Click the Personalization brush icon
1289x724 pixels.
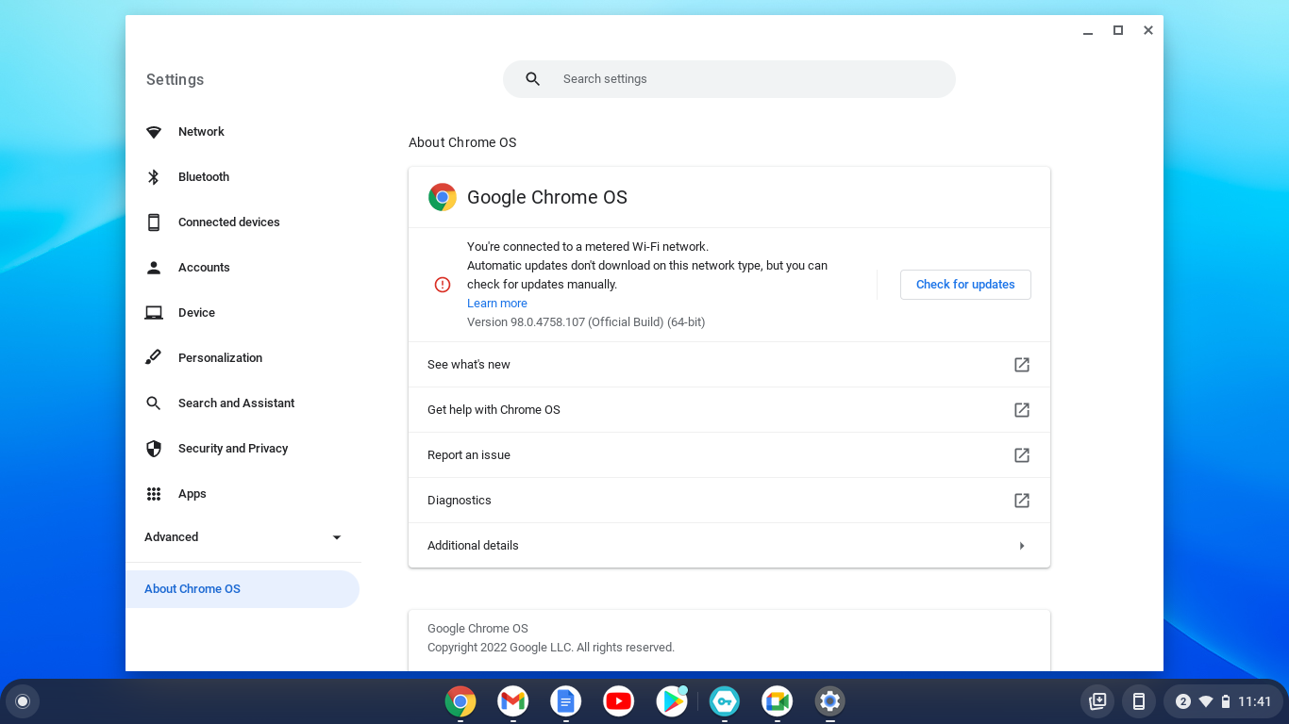(154, 358)
